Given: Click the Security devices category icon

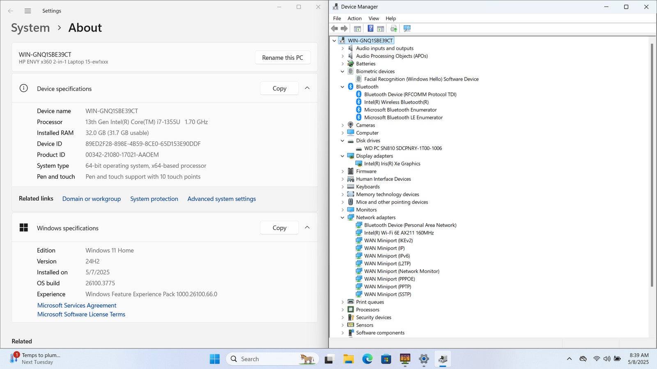Looking at the screenshot, I should tap(351, 317).
